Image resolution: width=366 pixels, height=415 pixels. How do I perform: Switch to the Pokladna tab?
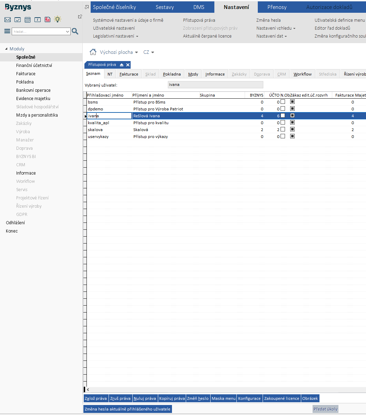pyautogui.click(x=172, y=74)
